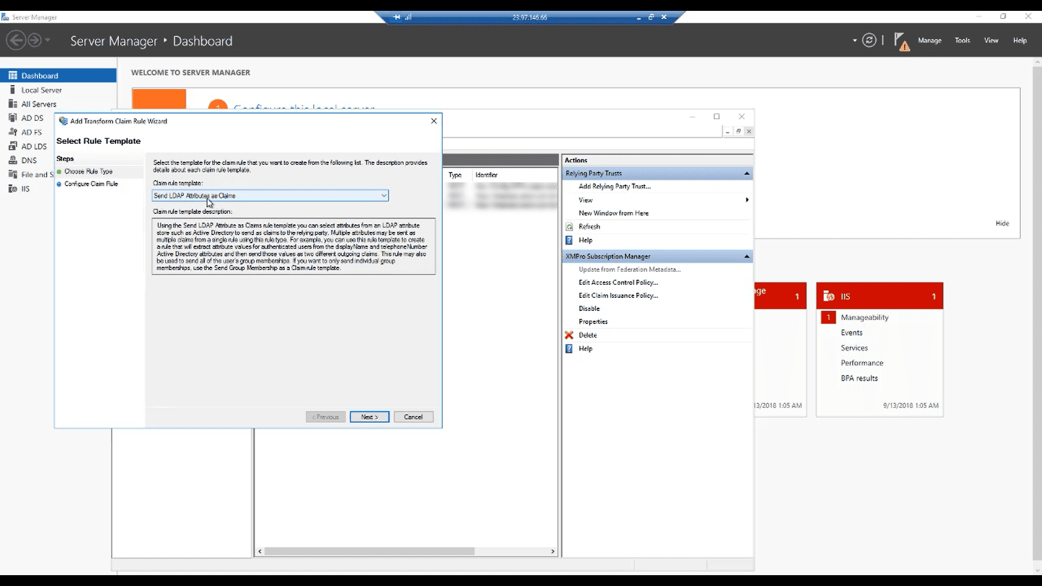
Task: Open the Manage menu
Action: coord(929,40)
